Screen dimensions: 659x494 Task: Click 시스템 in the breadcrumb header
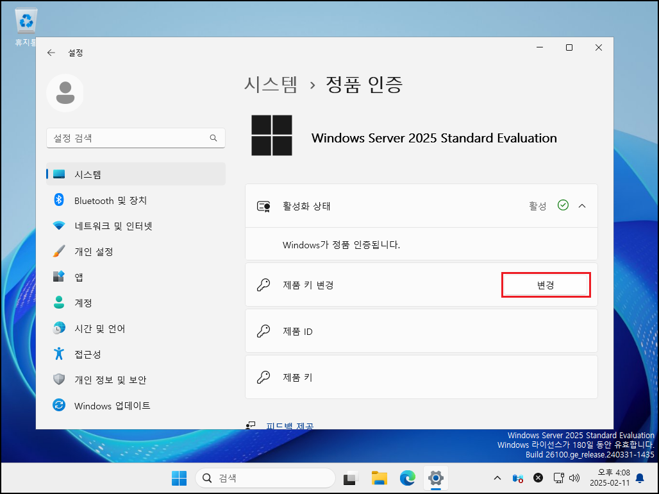point(271,85)
